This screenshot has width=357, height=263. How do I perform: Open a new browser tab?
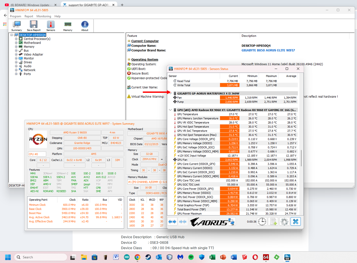pyautogui.click(x=122, y=5)
